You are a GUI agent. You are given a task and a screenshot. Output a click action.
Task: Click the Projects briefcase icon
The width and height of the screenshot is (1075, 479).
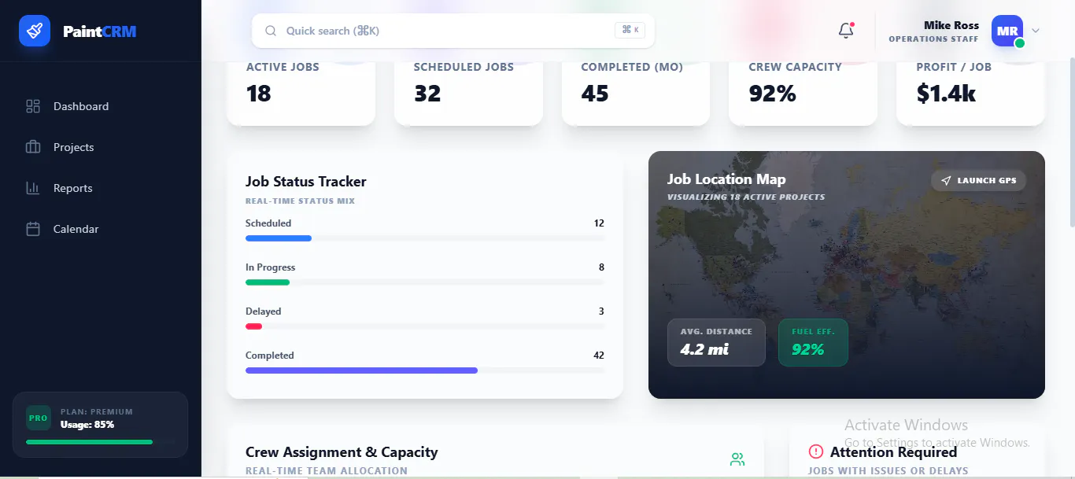tap(33, 147)
